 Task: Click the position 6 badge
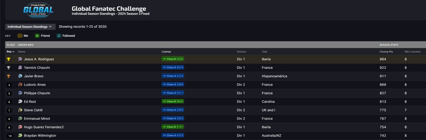[9, 102]
